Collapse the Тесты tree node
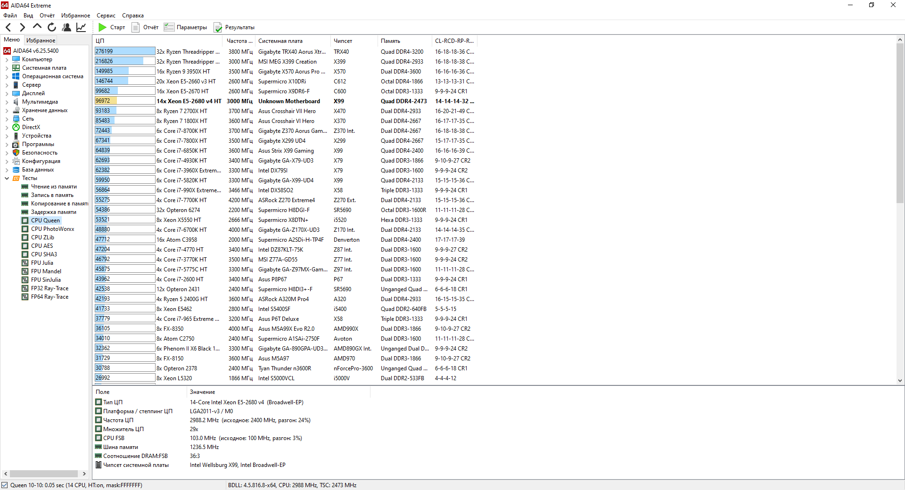The height and width of the screenshot is (490, 905). tap(7, 179)
